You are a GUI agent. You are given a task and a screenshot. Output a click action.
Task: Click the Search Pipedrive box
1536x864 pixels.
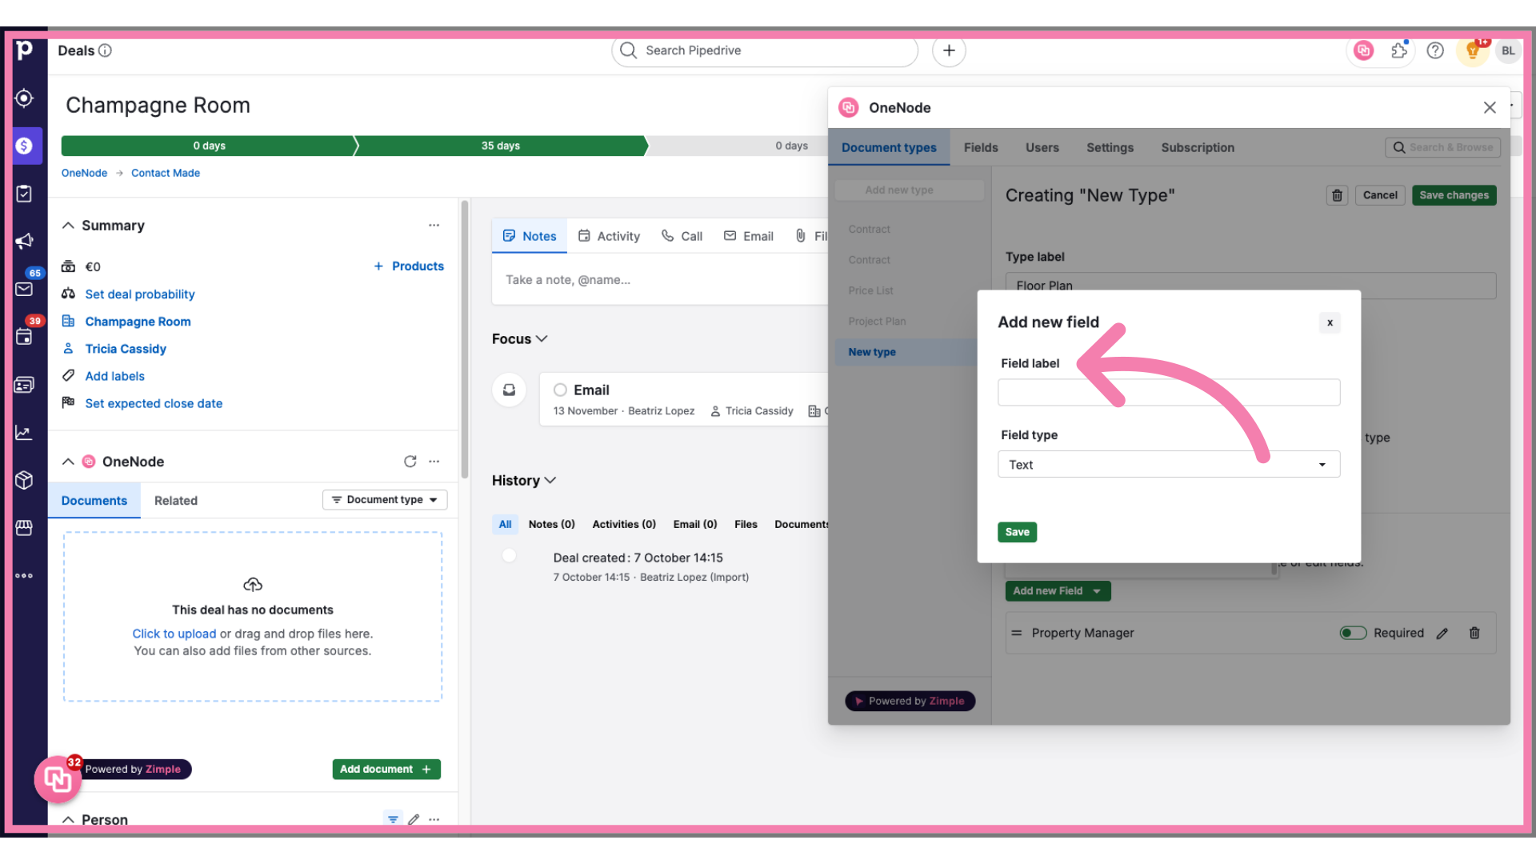pos(765,50)
